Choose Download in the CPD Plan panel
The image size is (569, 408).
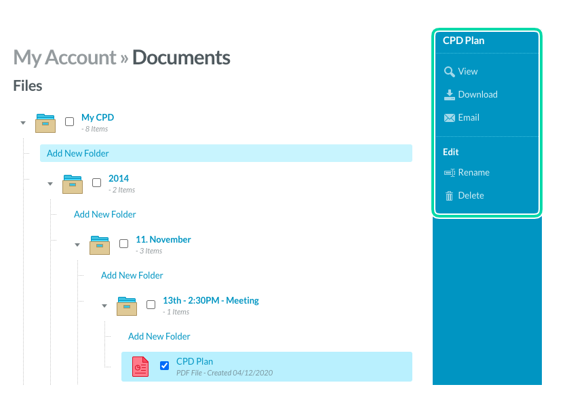(x=477, y=94)
